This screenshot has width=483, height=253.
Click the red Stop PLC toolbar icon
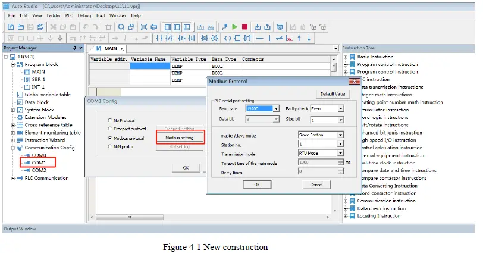244,27
